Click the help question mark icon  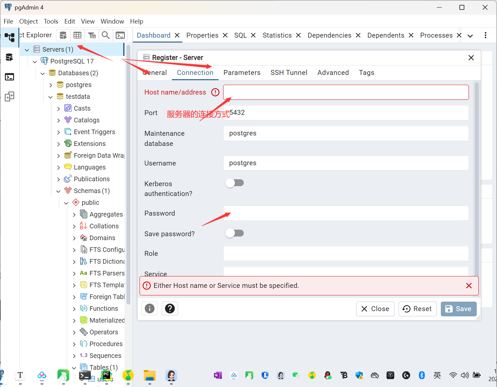pyautogui.click(x=170, y=308)
